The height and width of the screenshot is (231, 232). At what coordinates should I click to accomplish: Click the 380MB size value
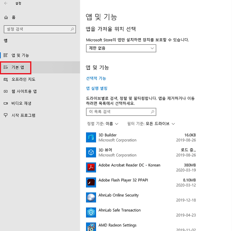190,165
